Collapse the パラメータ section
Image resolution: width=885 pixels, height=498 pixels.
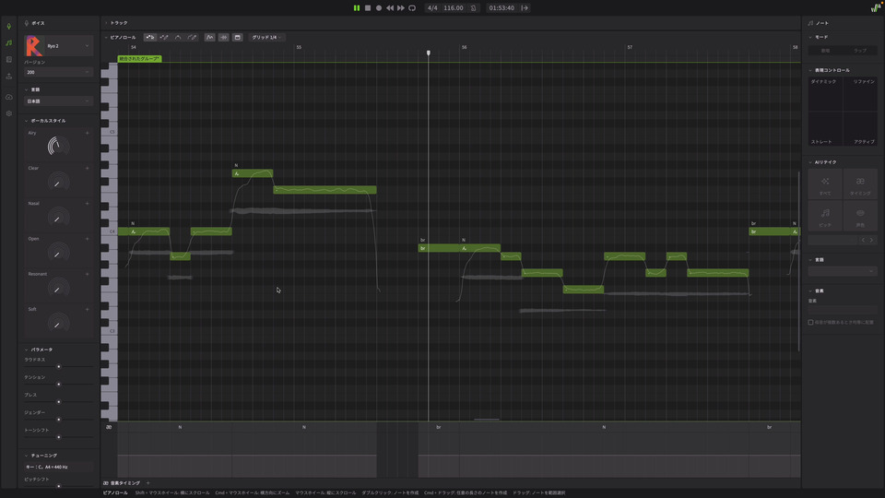tap(26, 350)
